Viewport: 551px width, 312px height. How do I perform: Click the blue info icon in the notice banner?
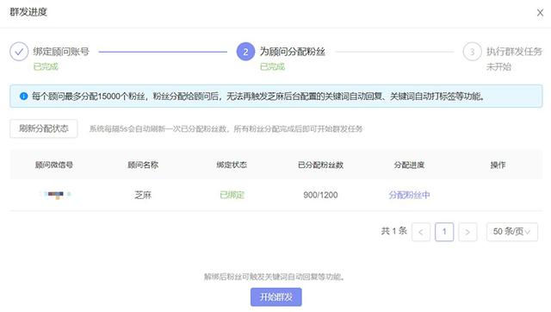pyautogui.click(x=23, y=96)
